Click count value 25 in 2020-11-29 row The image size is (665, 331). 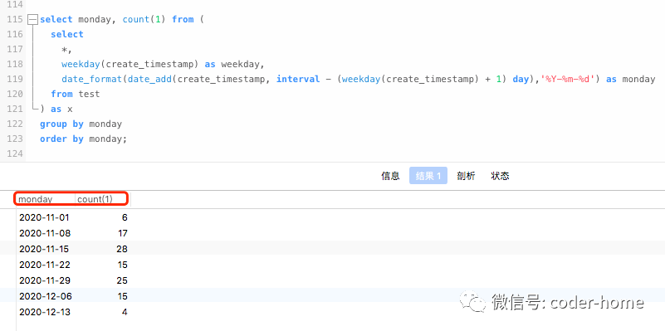122,280
